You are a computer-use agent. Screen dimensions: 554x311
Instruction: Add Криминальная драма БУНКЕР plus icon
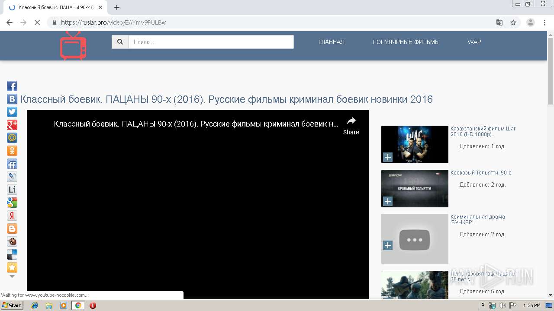coord(388,245)
